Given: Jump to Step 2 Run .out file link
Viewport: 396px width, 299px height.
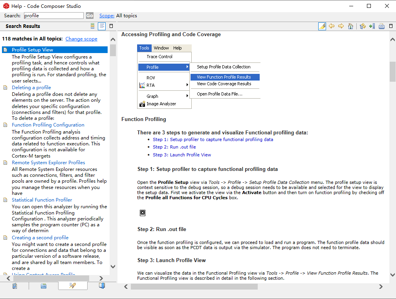Looking at the screenshot, I should click(x=174, y=147).
